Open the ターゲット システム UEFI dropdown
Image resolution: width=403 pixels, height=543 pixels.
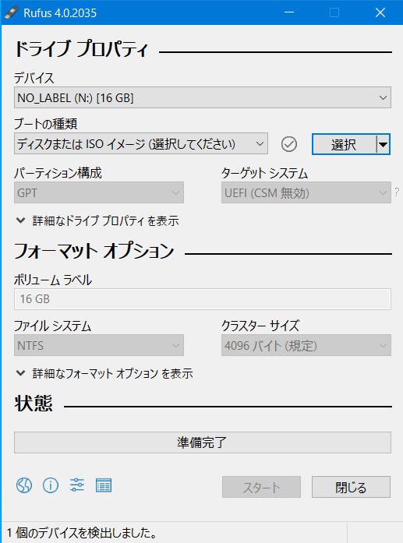click(306, 192)
